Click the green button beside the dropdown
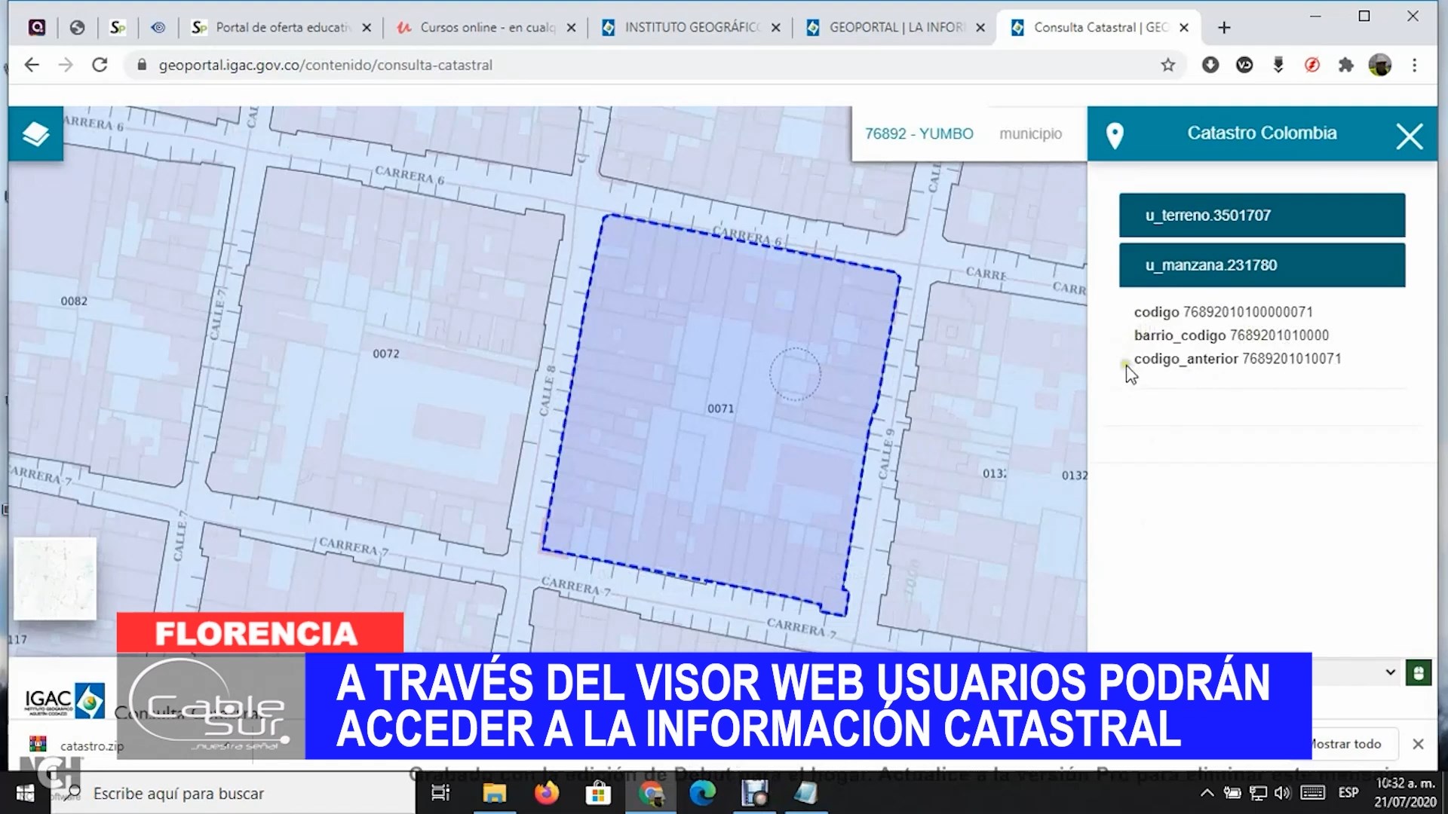 coord(1418,672)
